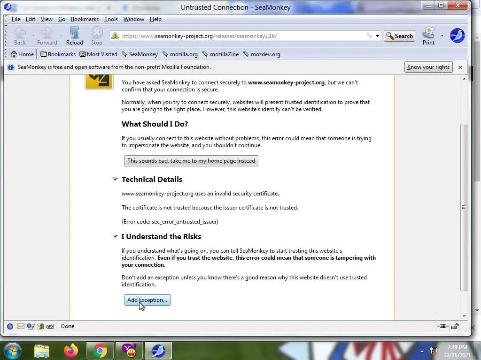481x360 pixels.
Task: Dismiss the info notification bar
Action: click(x=460, y=67)
